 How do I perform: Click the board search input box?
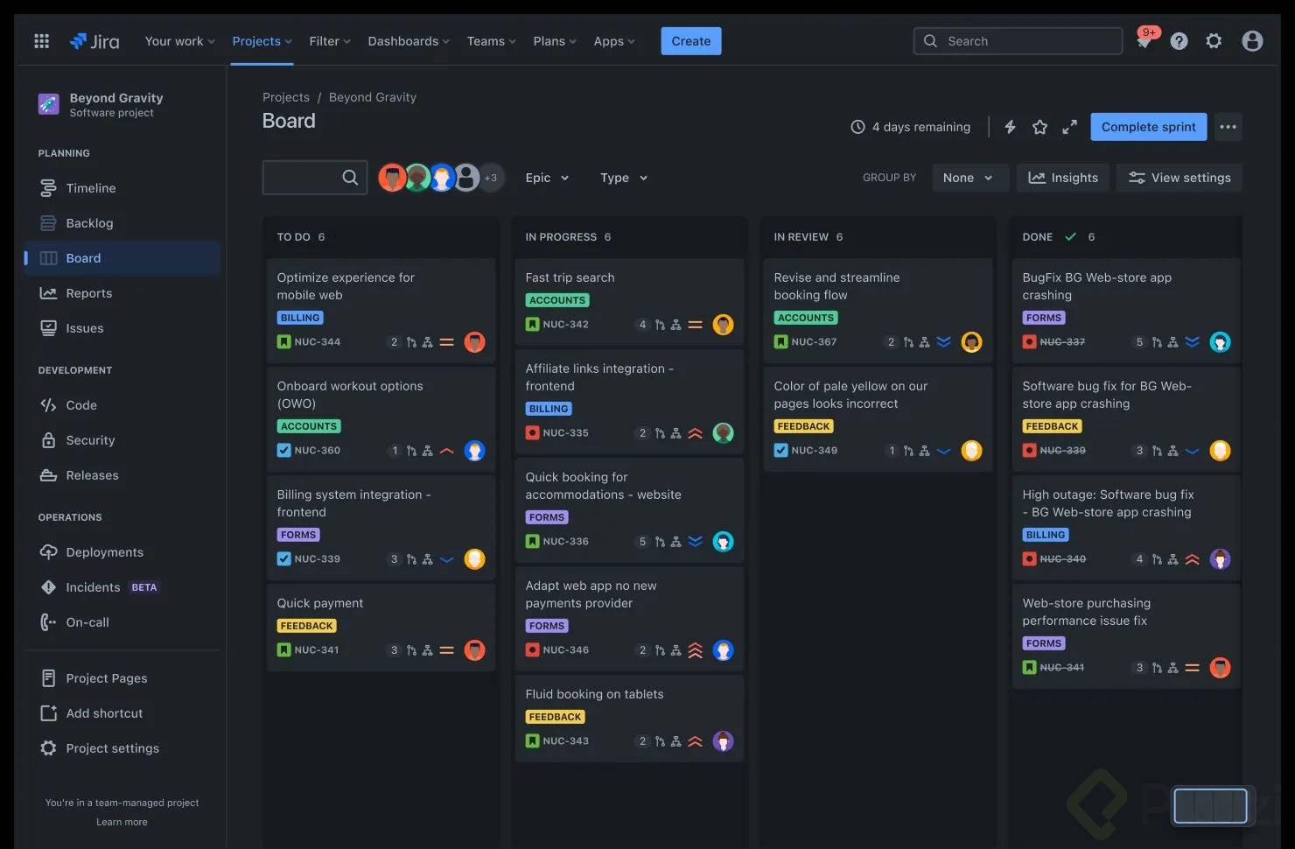pyautogui.click(x=315, y=178)
